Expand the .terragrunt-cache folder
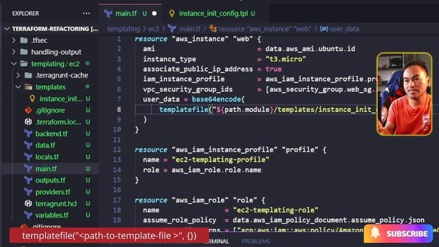The height and width of the screenshot is (247, 439). [19, 75]
